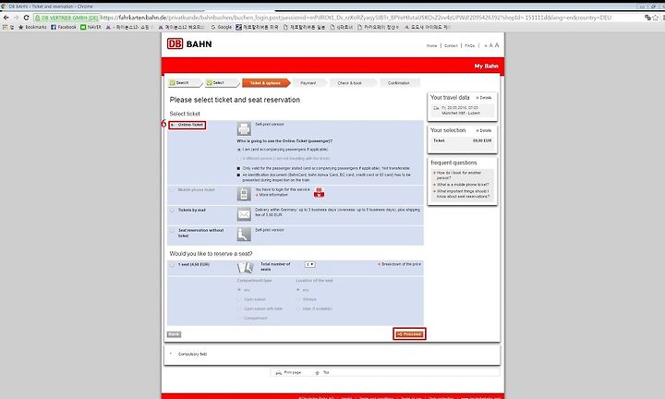Tick the 1 seat (4,50 EUR) checkbox
This screenshot has height=399, width=665.
pos(172,264)
